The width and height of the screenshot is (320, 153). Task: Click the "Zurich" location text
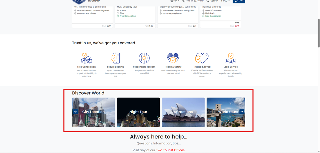(x=123, y=10)
